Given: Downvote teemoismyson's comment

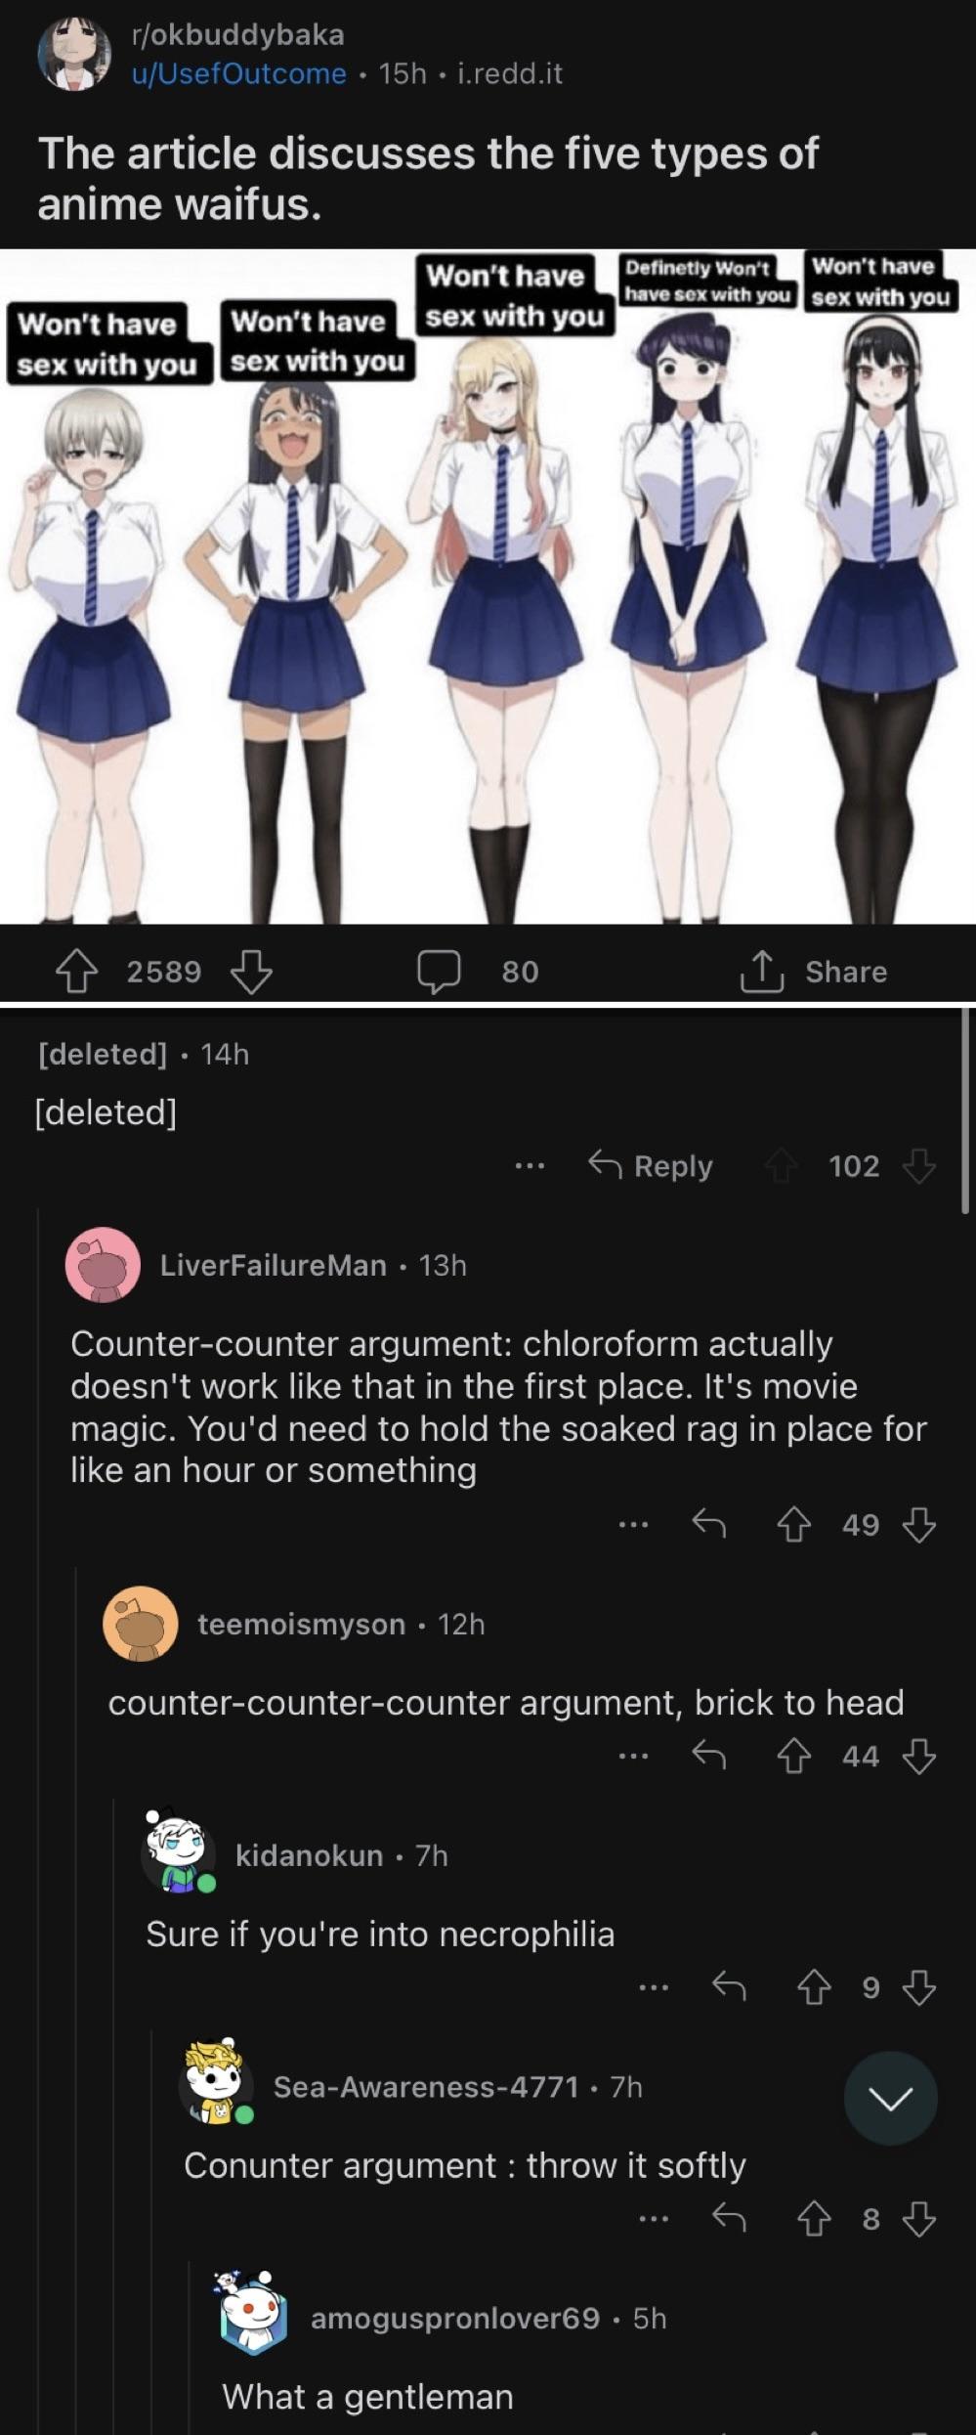Looking at the screenshot, I should point(919,1757).
